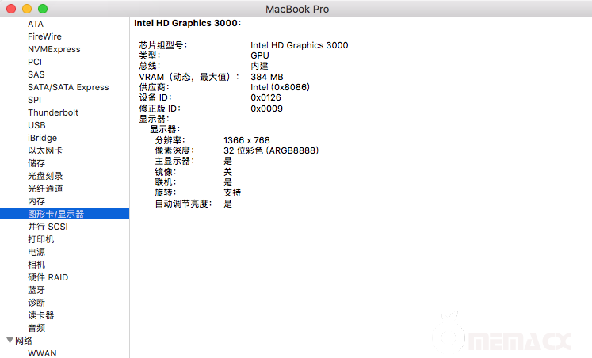
Task: Click the resolution value 1366 x 768
Action: click(246, 140)
